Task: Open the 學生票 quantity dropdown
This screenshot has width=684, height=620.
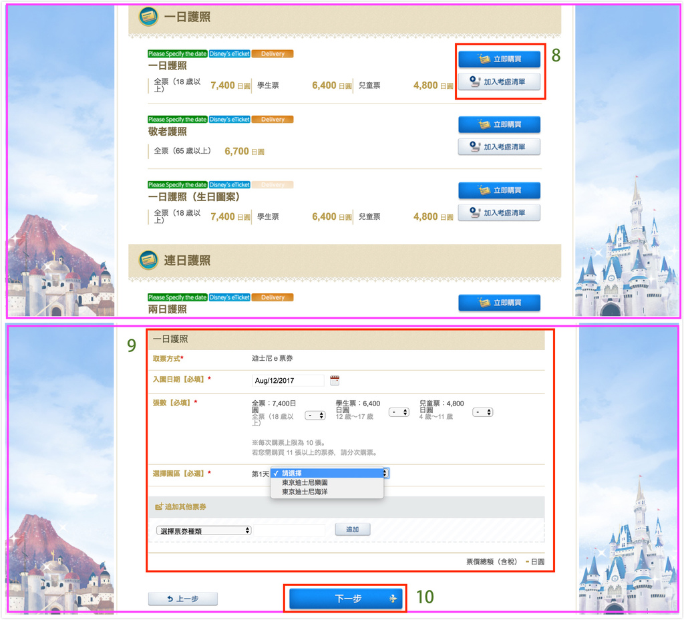Action: (x=399, y=412)
